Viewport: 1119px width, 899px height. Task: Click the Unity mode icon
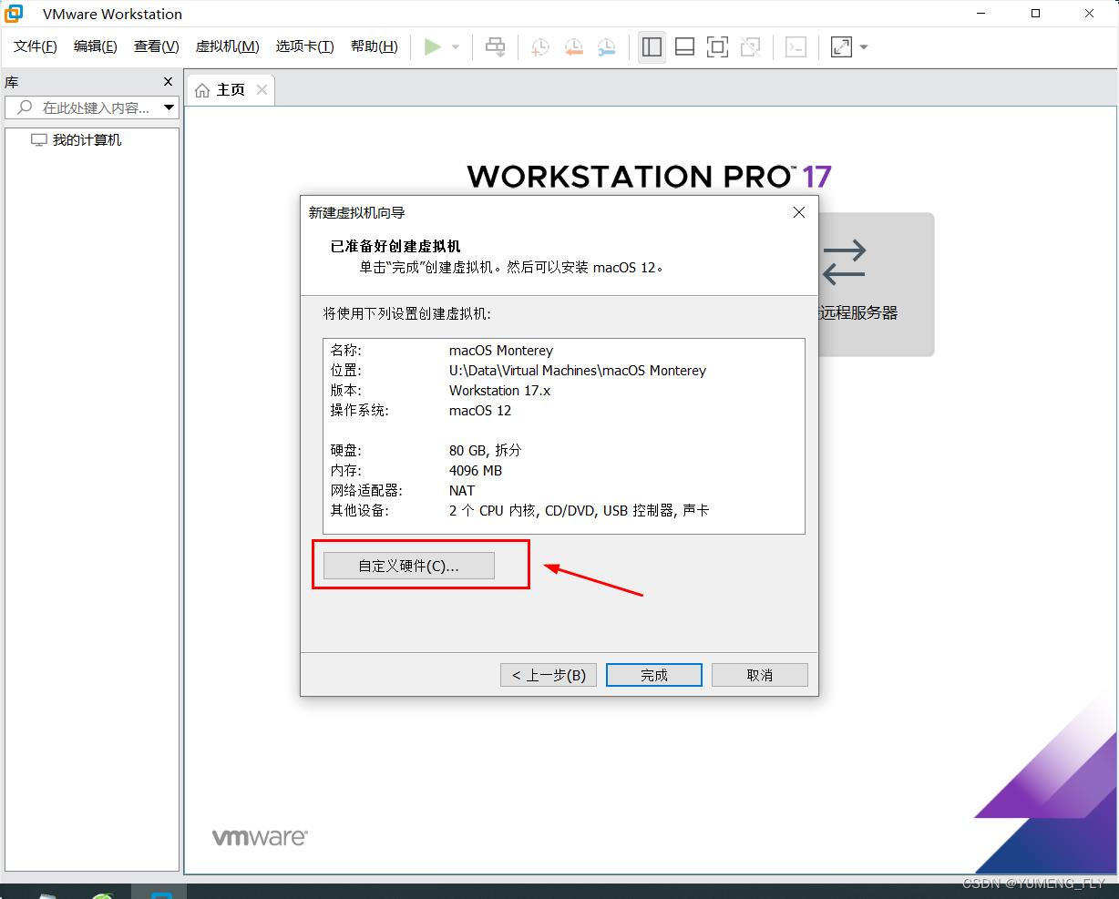pos(750,47)
